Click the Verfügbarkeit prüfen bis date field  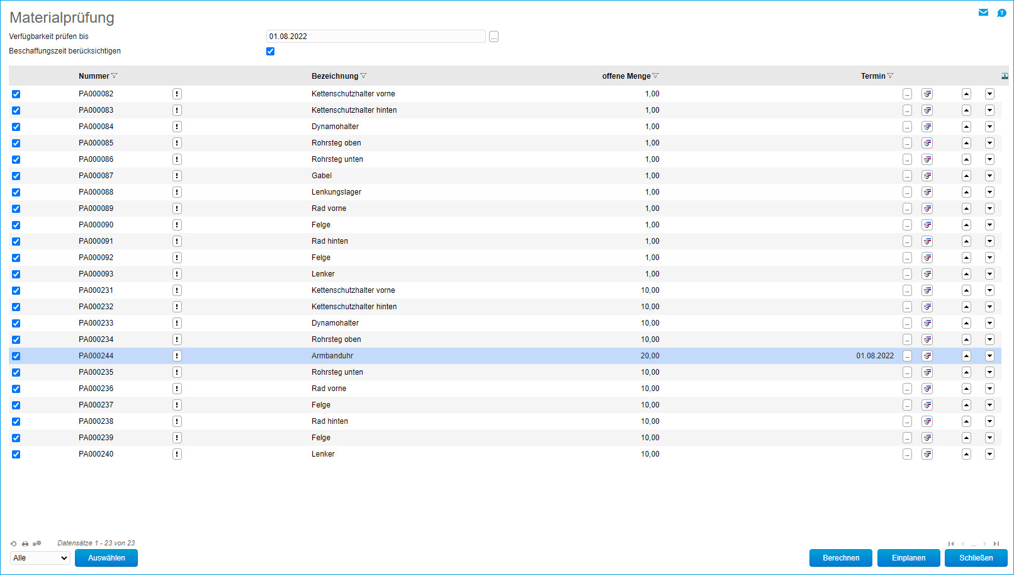click(x=376, y=37)
